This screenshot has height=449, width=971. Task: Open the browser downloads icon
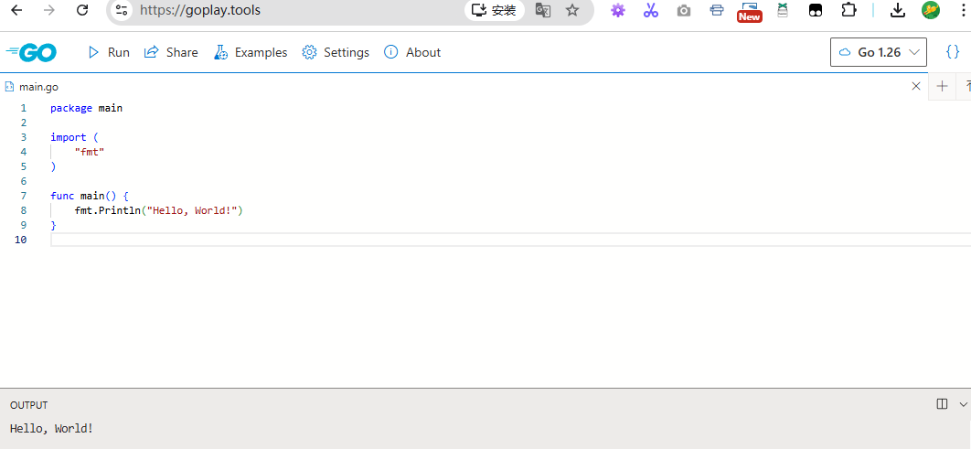[x=898, y=10]
